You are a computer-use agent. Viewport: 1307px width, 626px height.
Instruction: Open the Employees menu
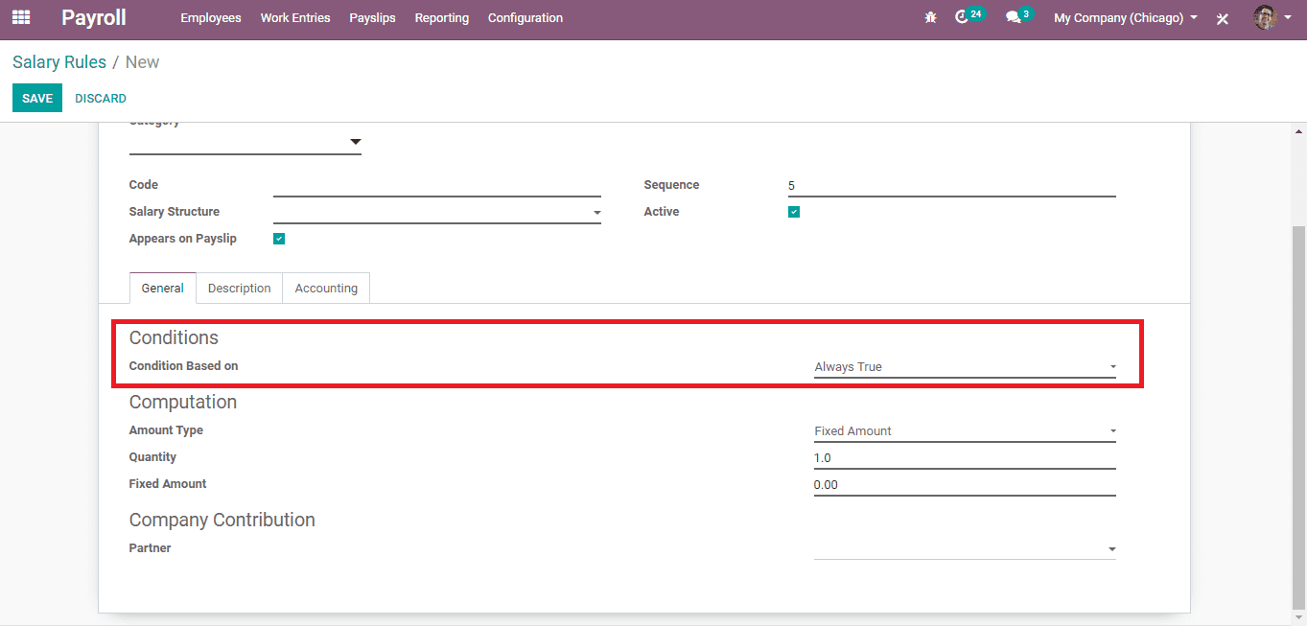211,18
